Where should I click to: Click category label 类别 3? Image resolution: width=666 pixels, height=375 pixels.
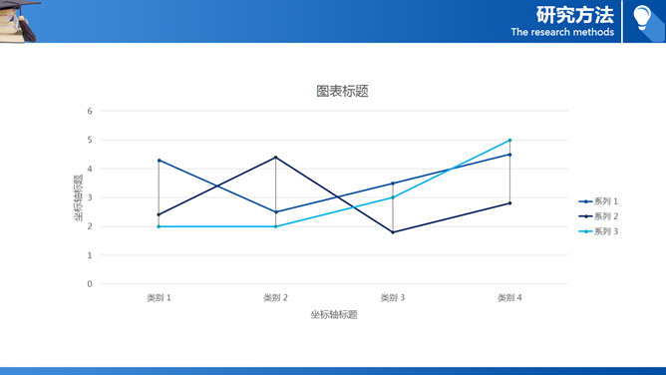point(393,298)
